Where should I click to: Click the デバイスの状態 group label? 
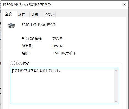(x=19, y=63)
